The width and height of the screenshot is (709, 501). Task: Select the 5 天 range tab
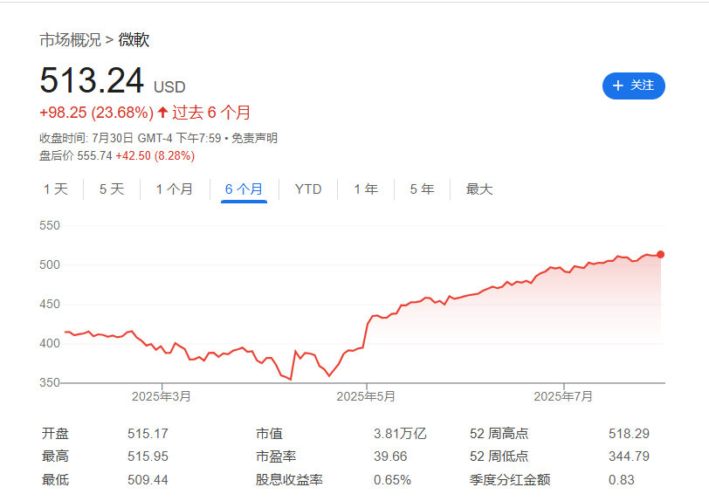click(112, 189)
